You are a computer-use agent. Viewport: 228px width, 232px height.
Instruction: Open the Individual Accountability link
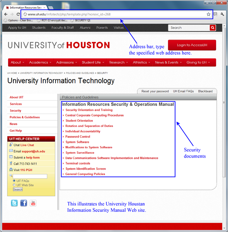coord(83,131)
